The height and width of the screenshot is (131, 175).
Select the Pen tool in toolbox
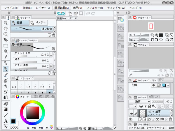tap(6, 63)
